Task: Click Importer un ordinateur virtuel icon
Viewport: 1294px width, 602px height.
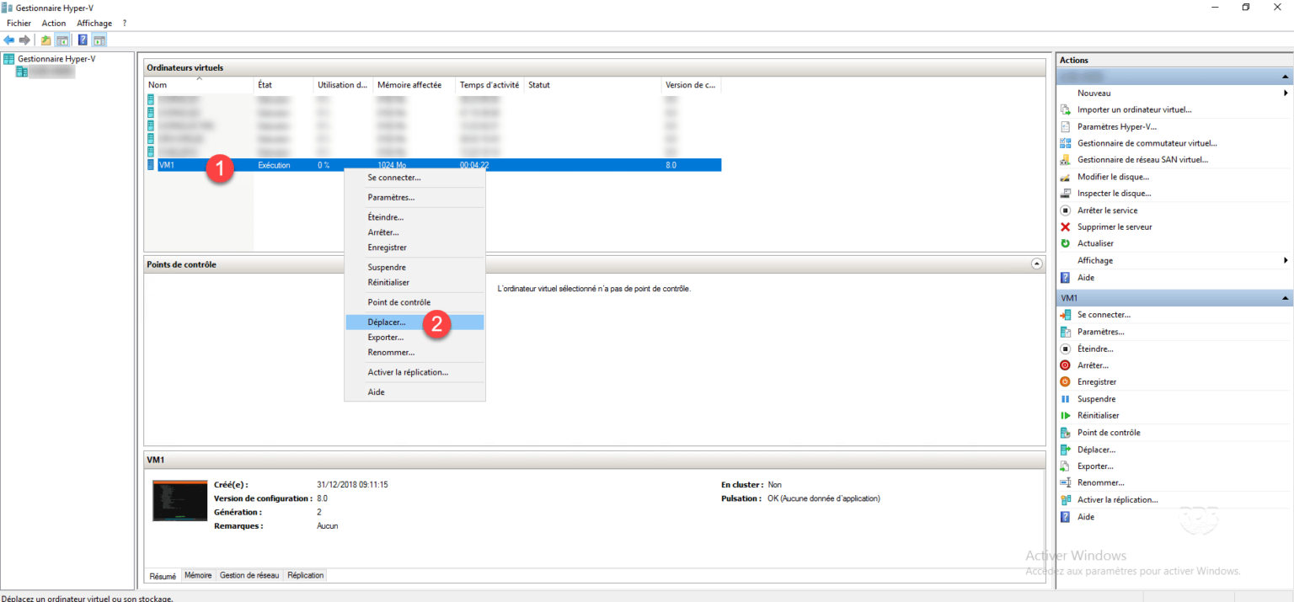Action: click(1065, 109)
